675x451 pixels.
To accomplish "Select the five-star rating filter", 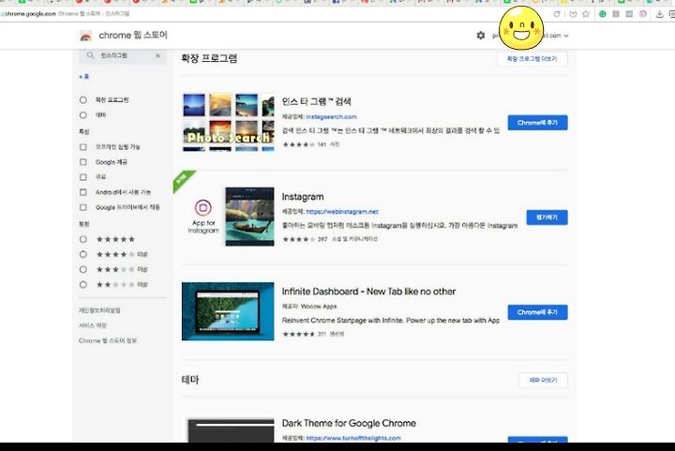I will click(83, 239).
